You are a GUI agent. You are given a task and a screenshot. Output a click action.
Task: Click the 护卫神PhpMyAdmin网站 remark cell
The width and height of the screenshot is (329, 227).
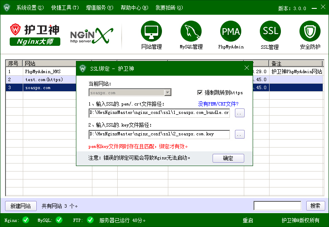[296, 71]
